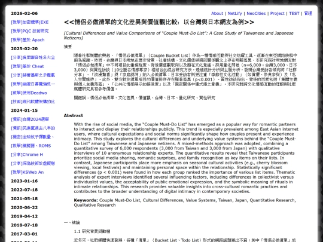The image size is (323, 242).
Task: Click the 摘要 section heading
Action: [68, 47]
